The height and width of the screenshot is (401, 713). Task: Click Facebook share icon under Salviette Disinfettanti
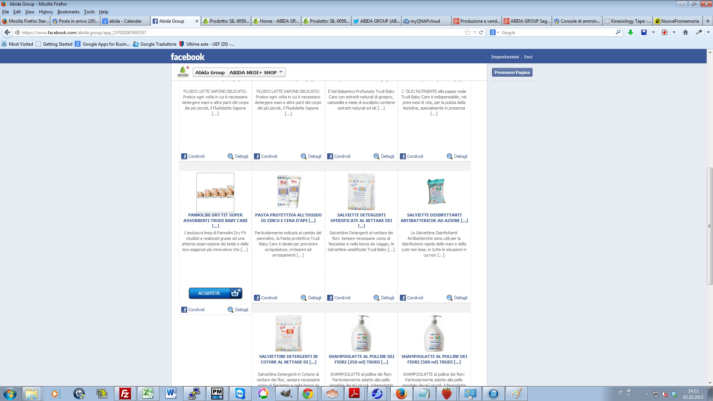pos(403,298)
